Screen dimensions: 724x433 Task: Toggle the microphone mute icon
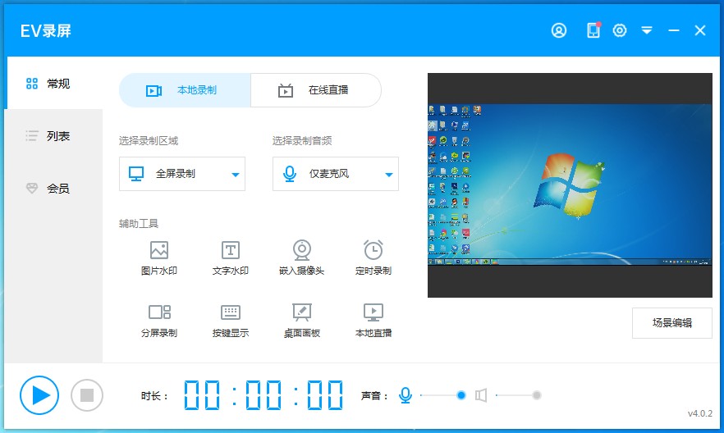(x=405, y=395)
